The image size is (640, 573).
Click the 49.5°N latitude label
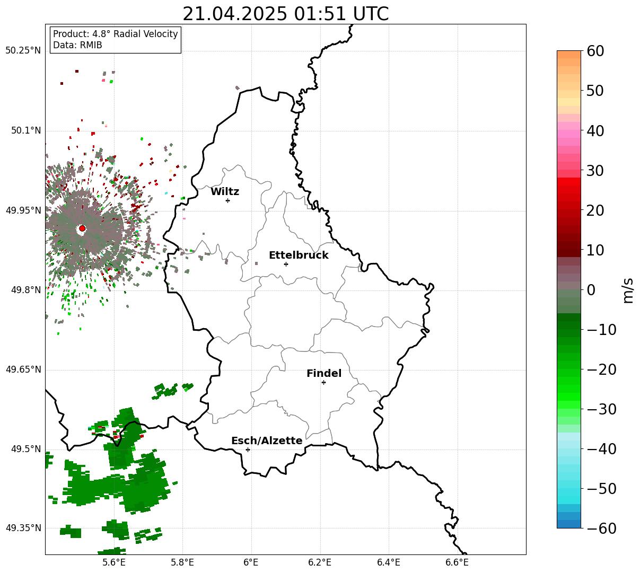click(x=25, y=449)
